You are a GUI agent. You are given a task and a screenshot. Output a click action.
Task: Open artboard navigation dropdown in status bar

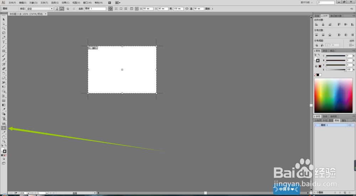[47, 193]
